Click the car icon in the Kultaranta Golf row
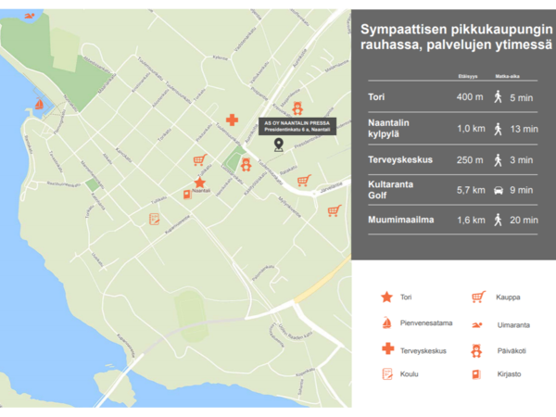The height and width of the screenshot is (417, 556). tap(498, 191)
